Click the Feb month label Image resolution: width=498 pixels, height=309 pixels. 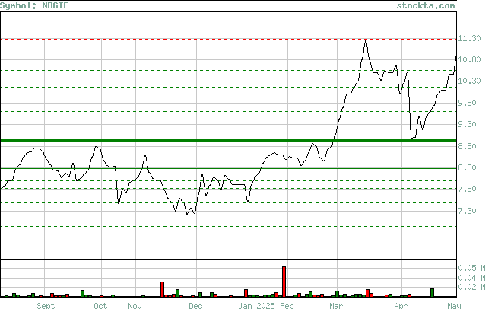click(287, 305)
